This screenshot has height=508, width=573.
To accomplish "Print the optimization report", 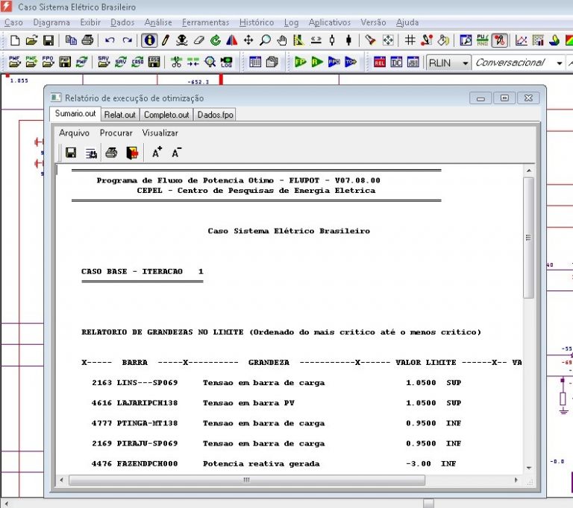I will [110, 153].
